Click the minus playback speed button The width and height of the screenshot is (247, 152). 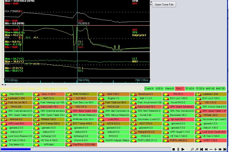(211, 149)
